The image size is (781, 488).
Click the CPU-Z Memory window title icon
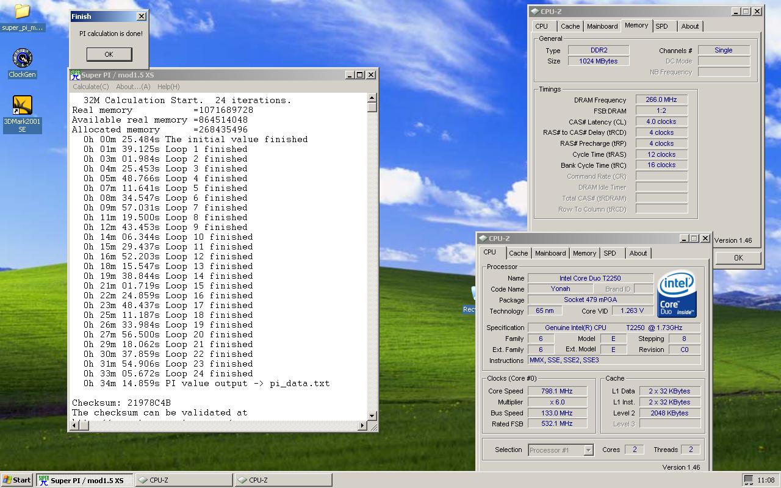pos(534,11)
